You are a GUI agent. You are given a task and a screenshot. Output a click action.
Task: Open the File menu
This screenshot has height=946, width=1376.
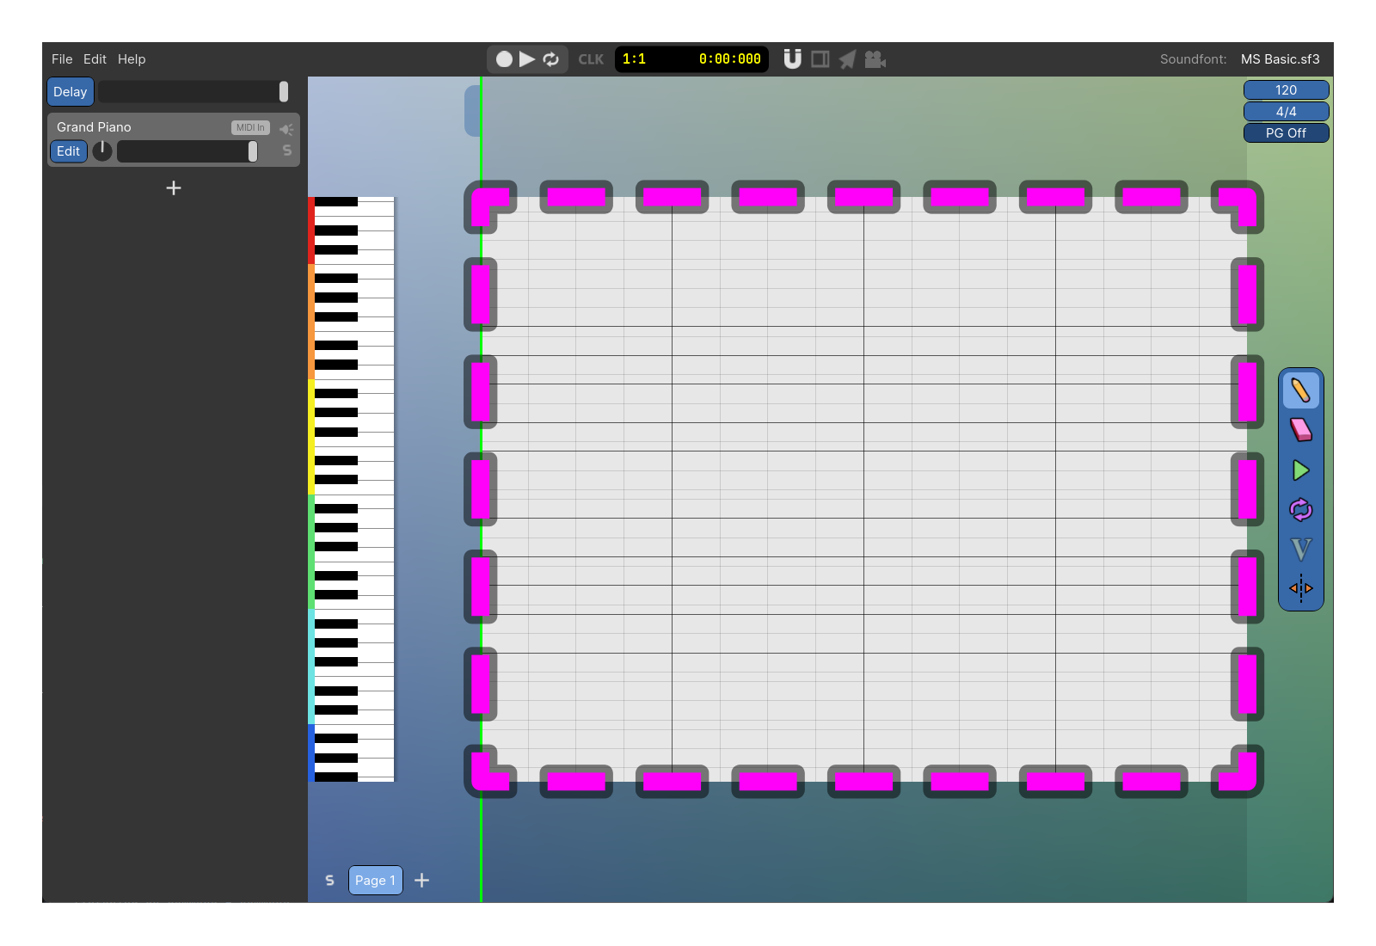click(x=62, y=59)
